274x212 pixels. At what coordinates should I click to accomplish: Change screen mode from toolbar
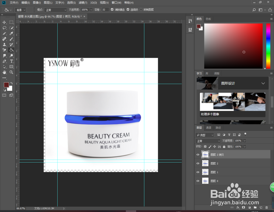coord(11,95)
